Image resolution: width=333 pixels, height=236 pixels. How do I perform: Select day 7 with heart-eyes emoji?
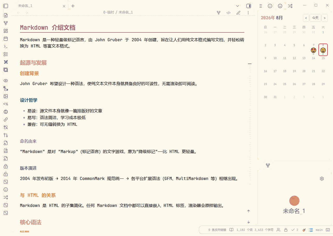tap(314, 49)
